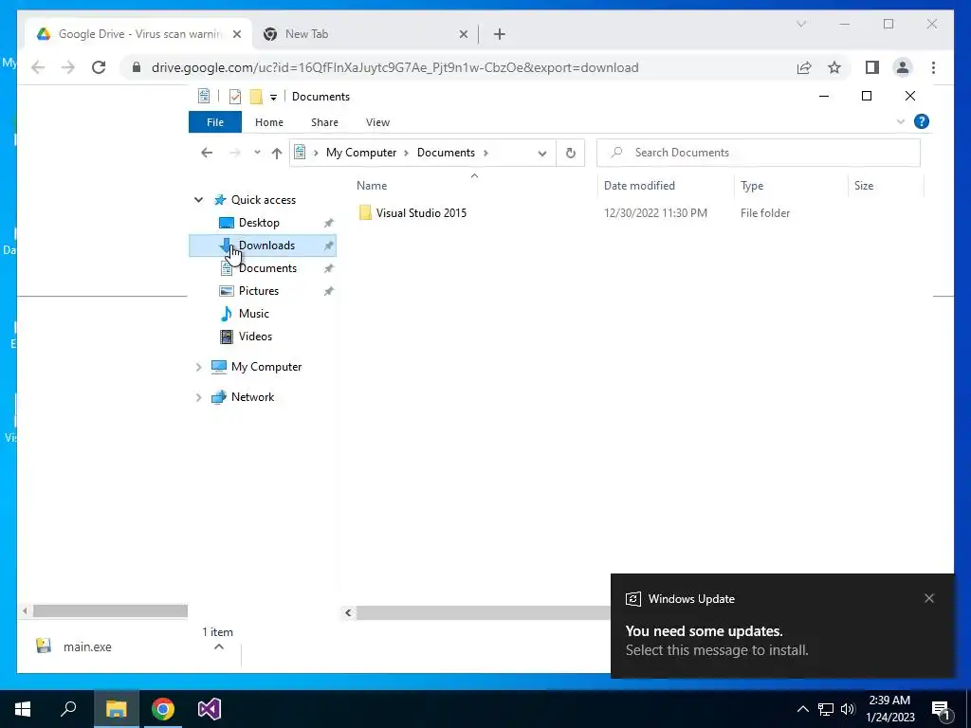Click the Windows Update notification message
The width and height of the screenshot is (971, 728).
click(x=717, y=641)
